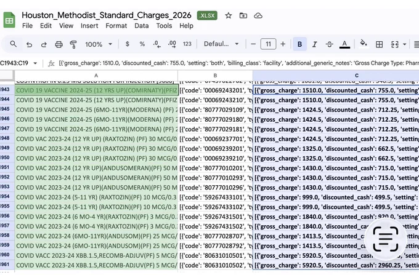
Task: Open the Tools menu
Action: click(164, 26)
